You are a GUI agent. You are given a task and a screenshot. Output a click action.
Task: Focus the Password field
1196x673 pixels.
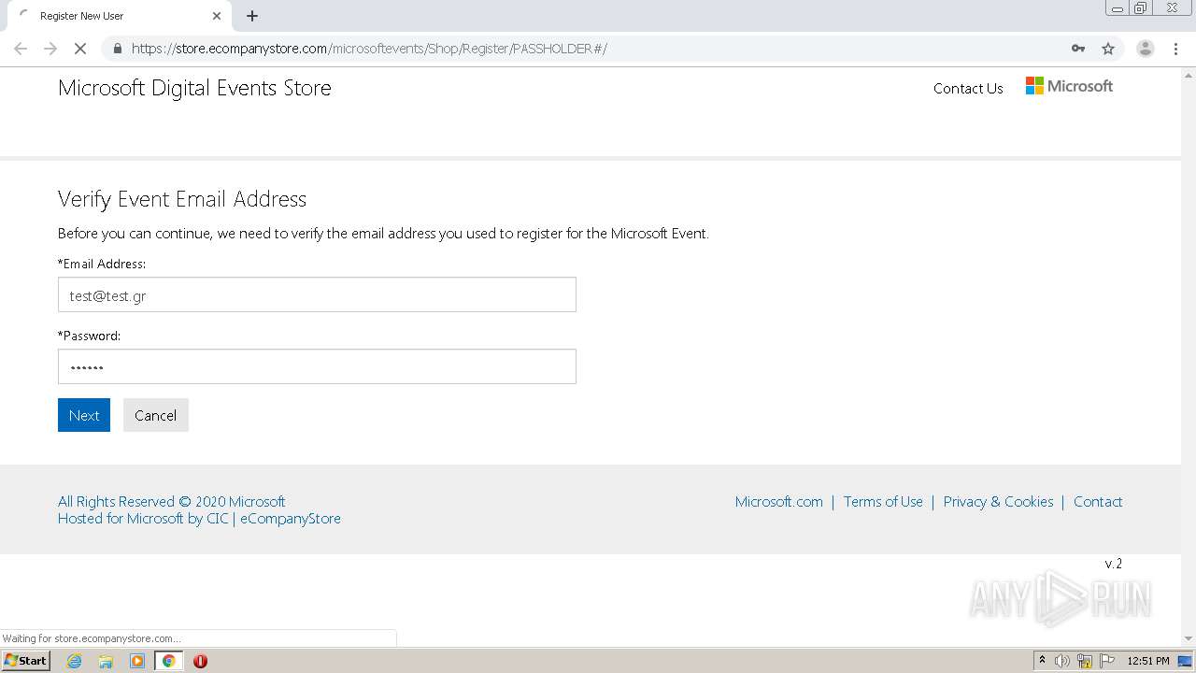pos(317,366)
